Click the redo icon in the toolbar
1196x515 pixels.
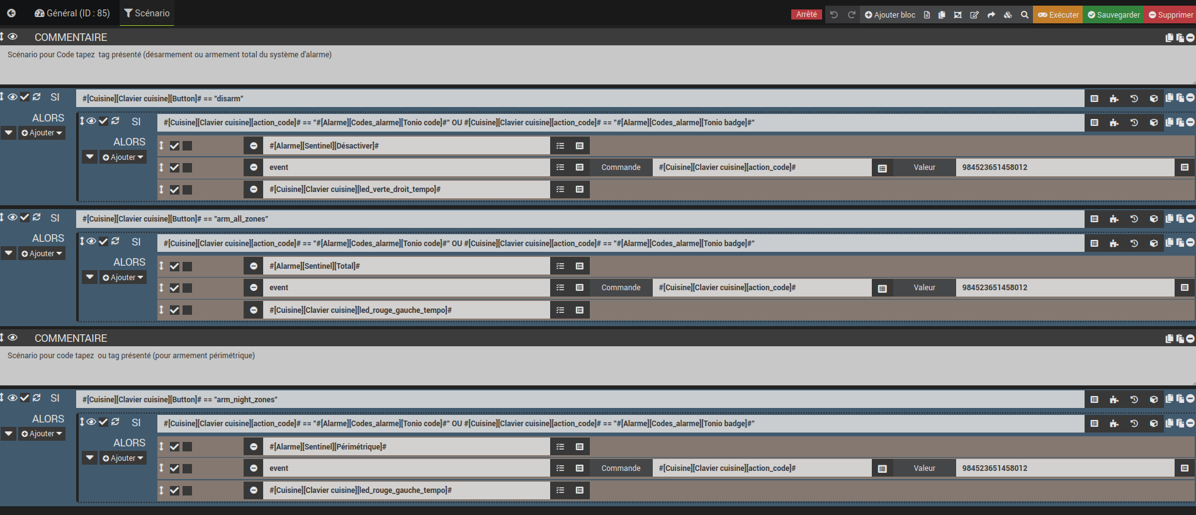click(x=852, y=14)
